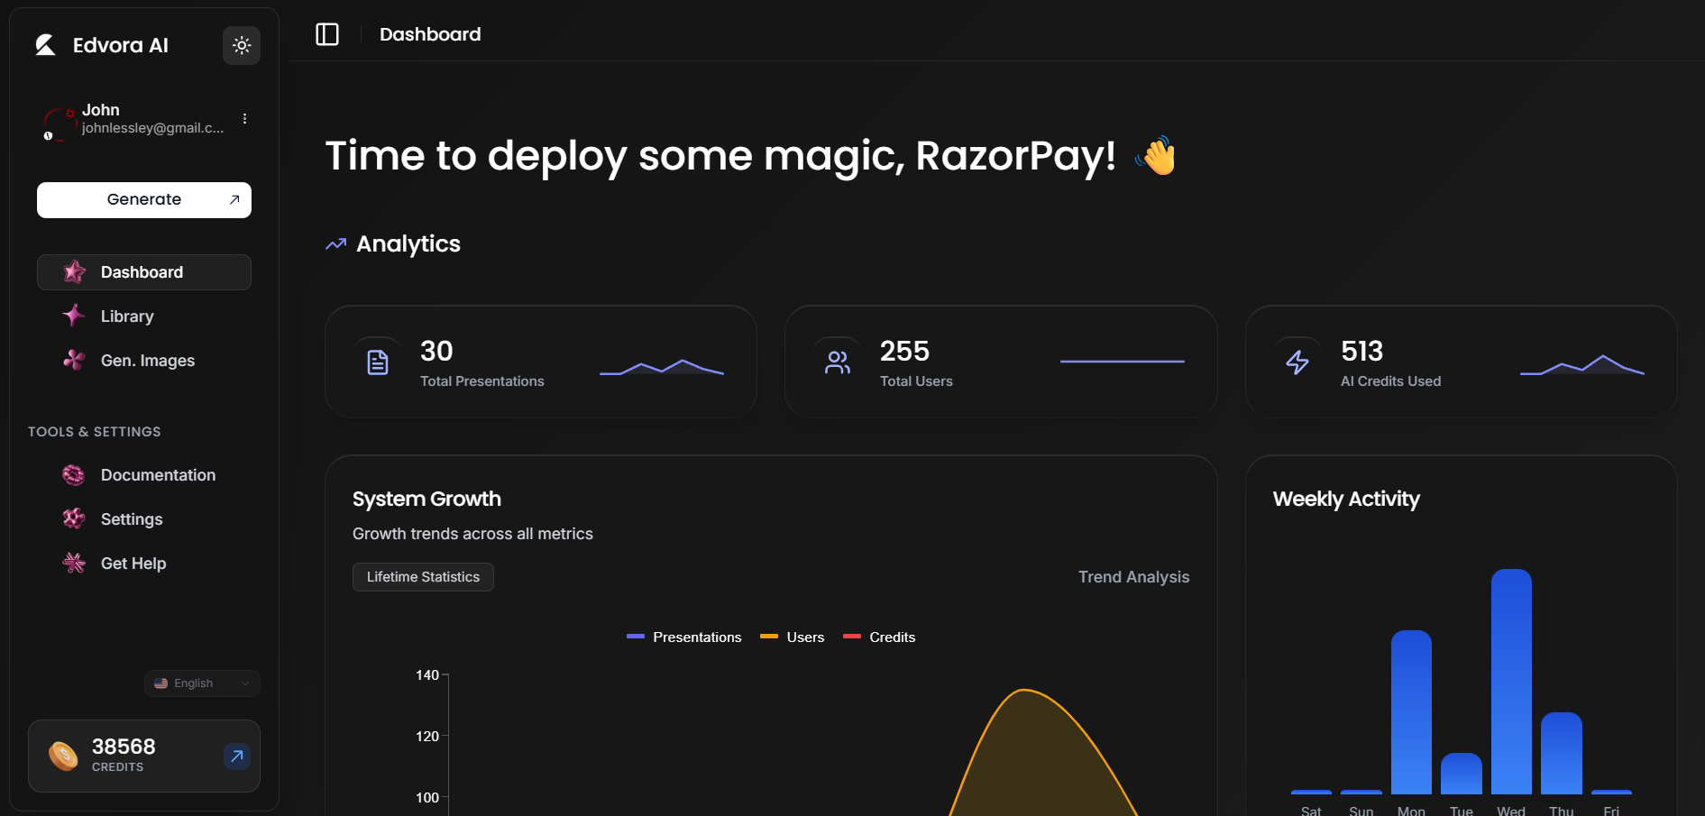The image size is (1705, 816).
Task: Click the red Credits legend color marker
Action: [x=852, y=637]
